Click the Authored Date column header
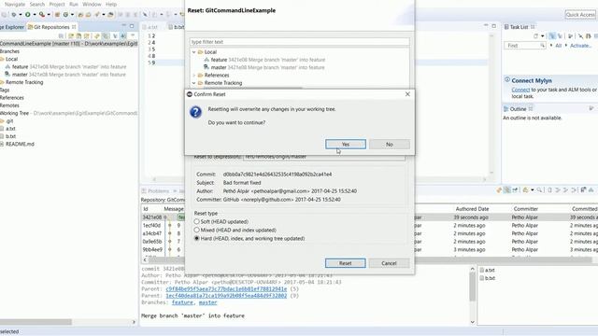Viewport: 598px width, 336px height. (x=472, y=209)
